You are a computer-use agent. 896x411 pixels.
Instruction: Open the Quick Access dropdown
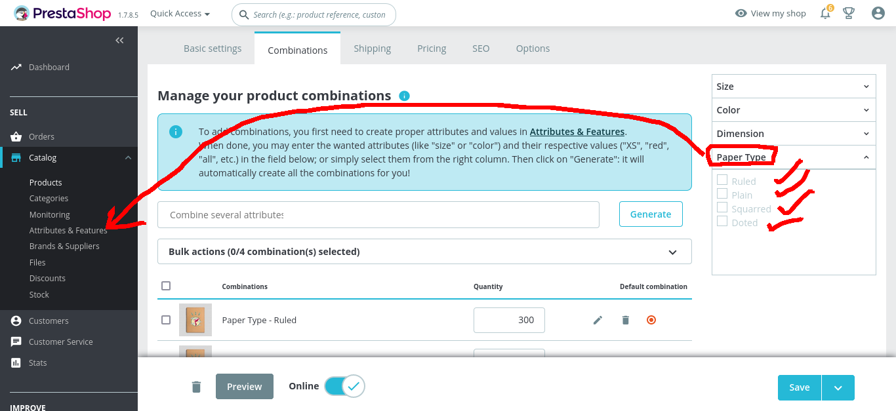point(180,14)
